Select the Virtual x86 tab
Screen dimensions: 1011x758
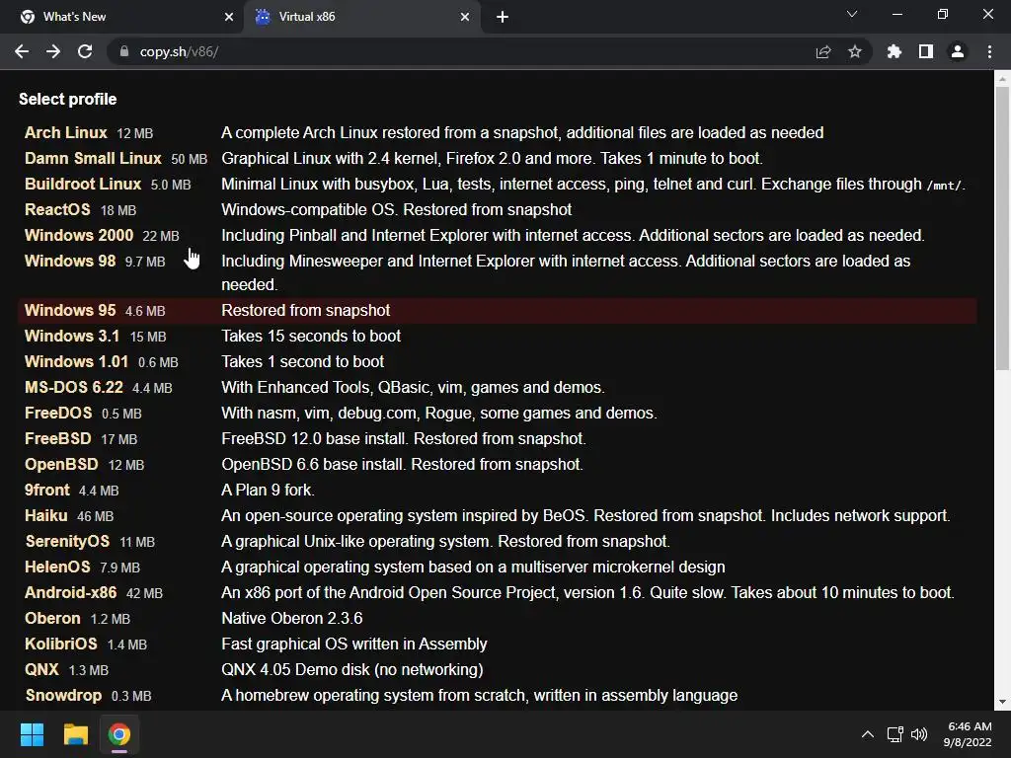[361, 17]
